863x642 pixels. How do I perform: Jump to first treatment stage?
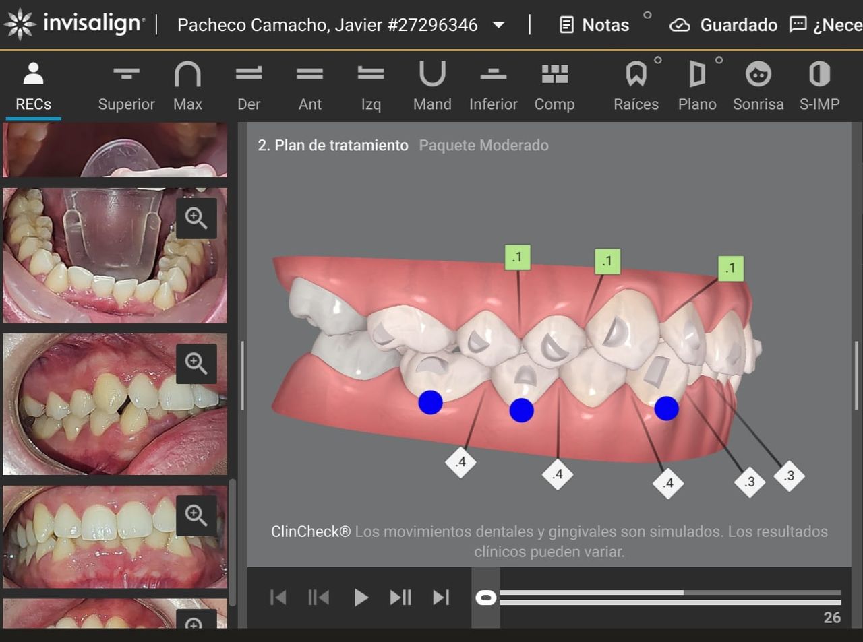tap(278, 598)
